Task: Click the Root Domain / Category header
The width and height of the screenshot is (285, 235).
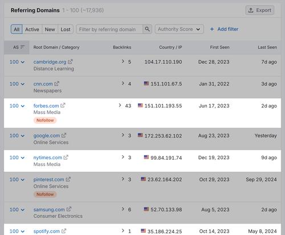Action: point(56,47)
